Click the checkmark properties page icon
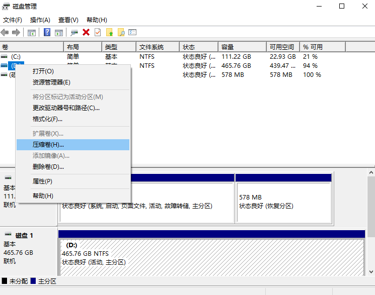 pyautogui.click(x=97, y=32)
